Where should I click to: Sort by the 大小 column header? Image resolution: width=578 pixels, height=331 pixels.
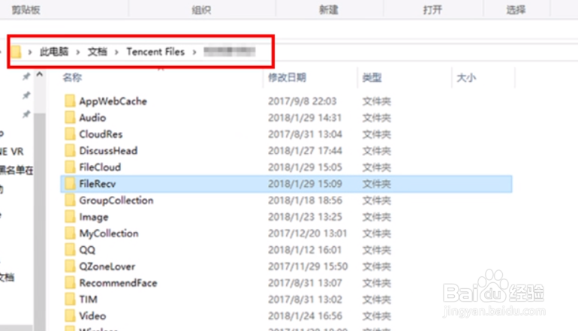[466, 77]
